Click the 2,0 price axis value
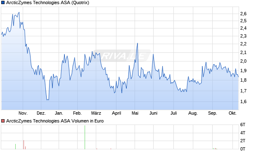256x153 pixels. (x=244, y=61)
